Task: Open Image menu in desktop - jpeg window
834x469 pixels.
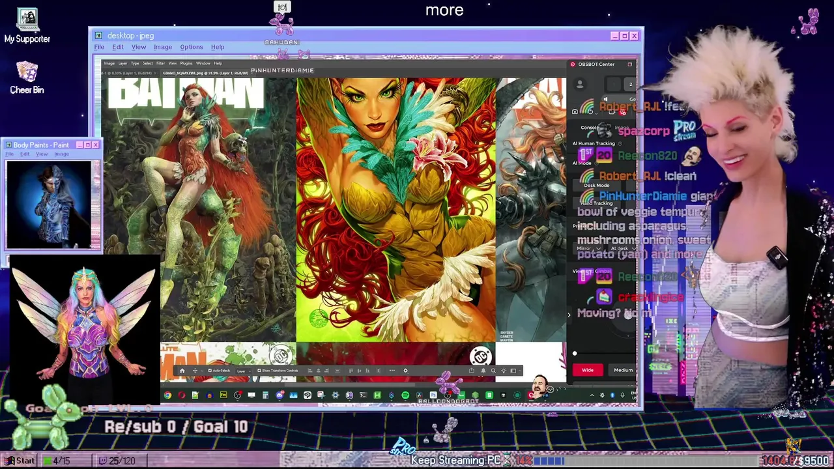Action: 163,47
